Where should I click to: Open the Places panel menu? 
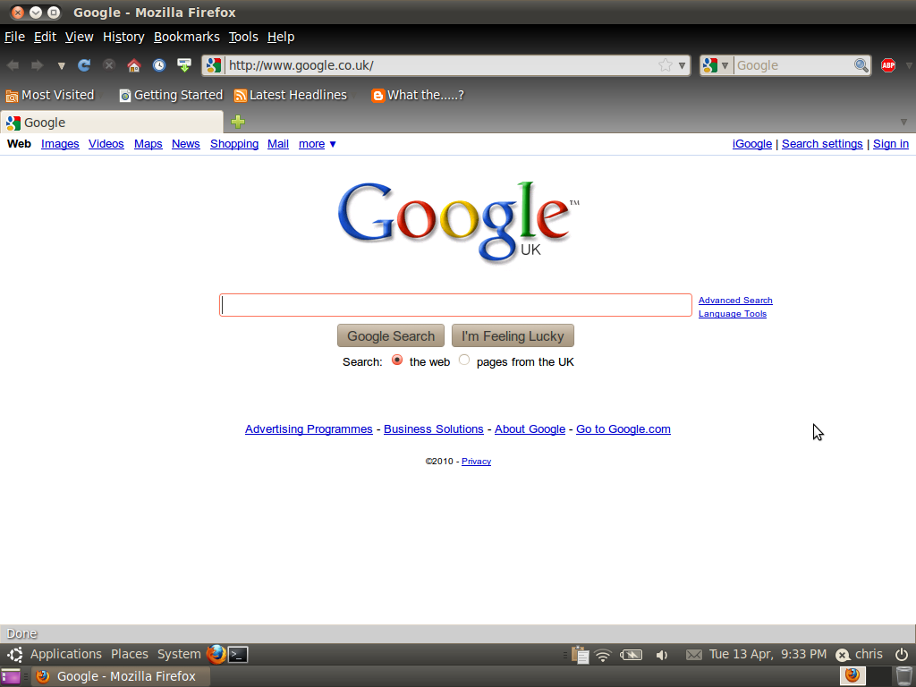(x=130, y=654)
